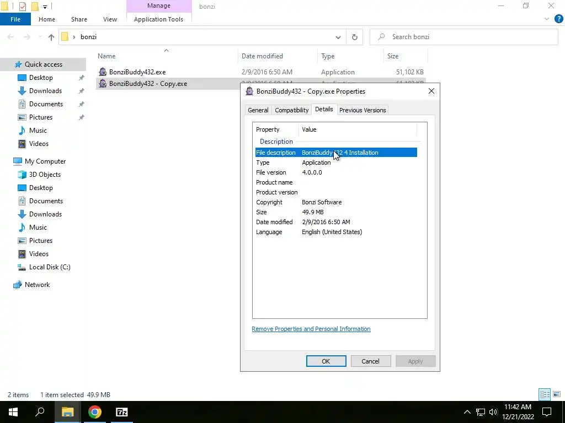Show hidden system tray icons
Viewport: 565px width, 423px height.
pos(467,412)
